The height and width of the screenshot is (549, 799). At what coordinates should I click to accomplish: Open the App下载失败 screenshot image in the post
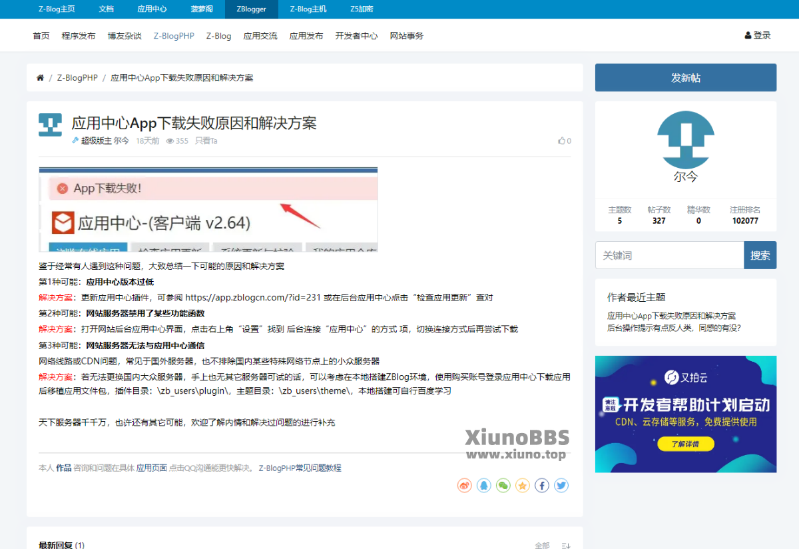(208, 209)
